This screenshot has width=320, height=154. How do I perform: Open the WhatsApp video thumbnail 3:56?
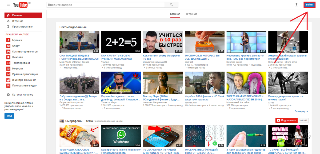tap(121, 136)
